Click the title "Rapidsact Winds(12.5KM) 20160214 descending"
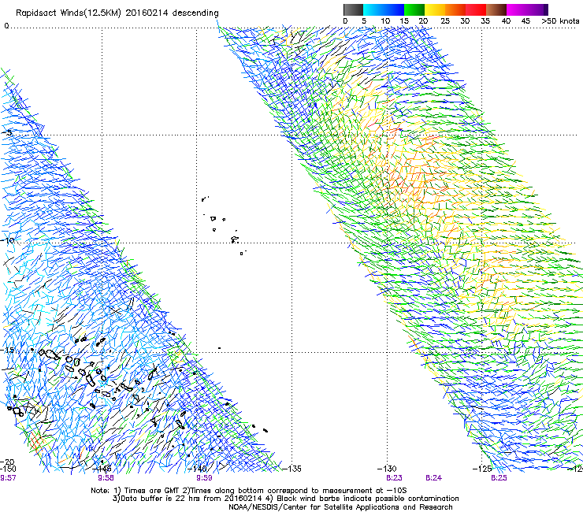Screen dimensions: 583x512 117,13
